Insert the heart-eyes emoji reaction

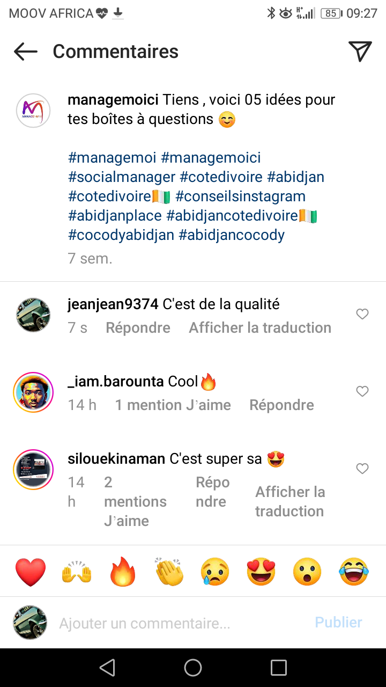tap(261, 572)
